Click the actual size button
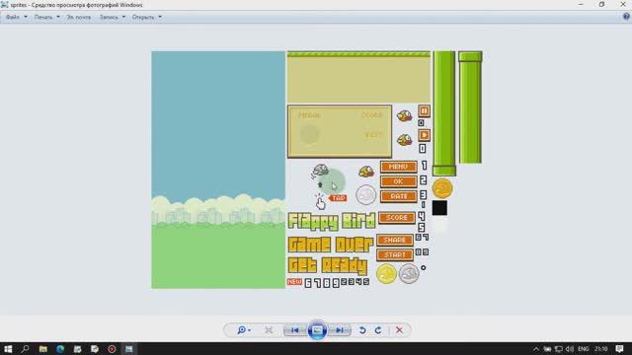This screenshot has width=632, height=355. pyautogui.click(x=269, y=330)
